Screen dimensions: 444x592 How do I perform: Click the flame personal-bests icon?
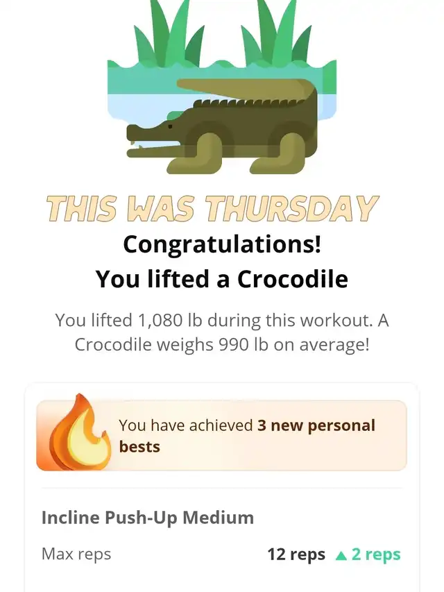(74, 432)
